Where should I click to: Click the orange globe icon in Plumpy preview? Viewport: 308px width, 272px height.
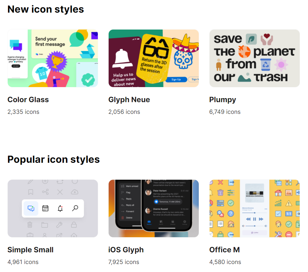tap(244, 52)
